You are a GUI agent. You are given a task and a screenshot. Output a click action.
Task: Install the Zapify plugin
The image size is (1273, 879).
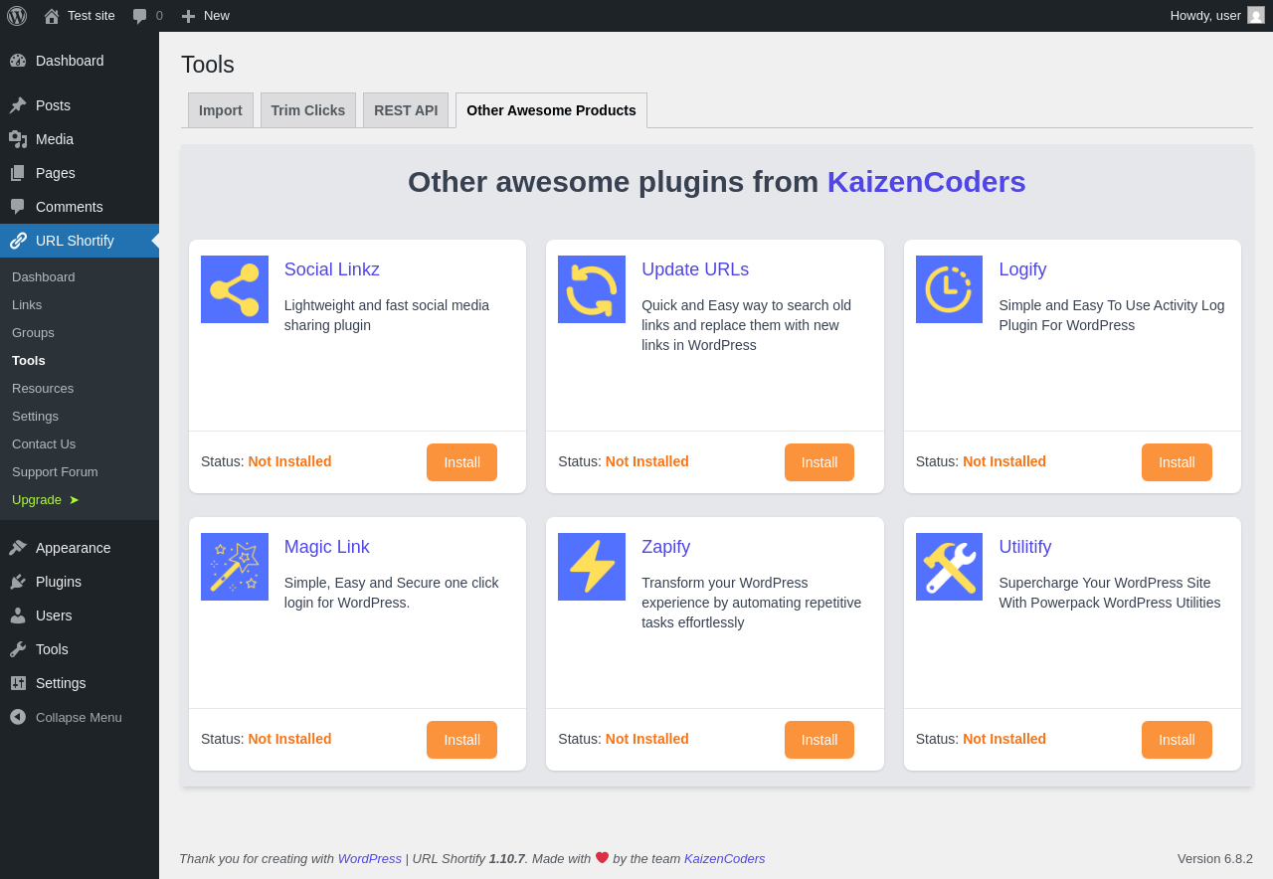pyautogui.click(x=819, y=740)
